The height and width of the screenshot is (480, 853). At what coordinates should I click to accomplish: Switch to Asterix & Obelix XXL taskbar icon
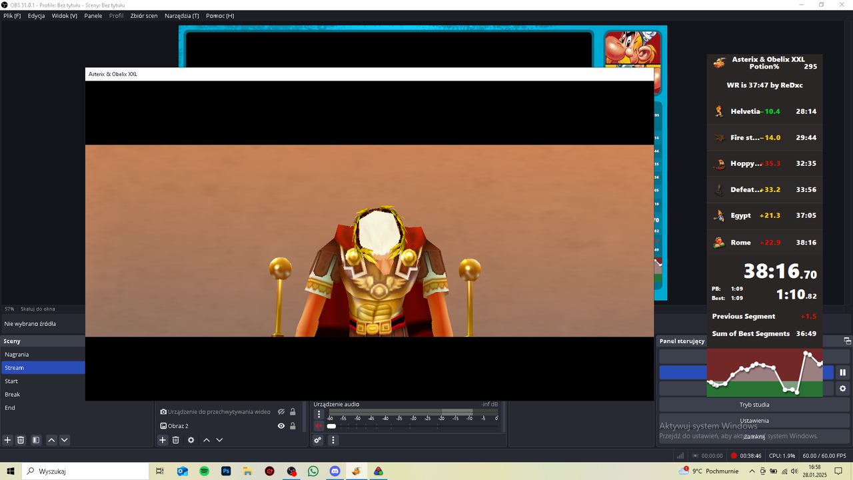(x=357, y=471)
